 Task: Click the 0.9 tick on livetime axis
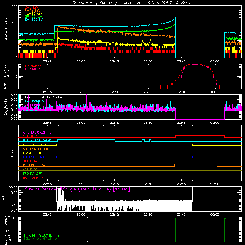[x=15, y=222]
